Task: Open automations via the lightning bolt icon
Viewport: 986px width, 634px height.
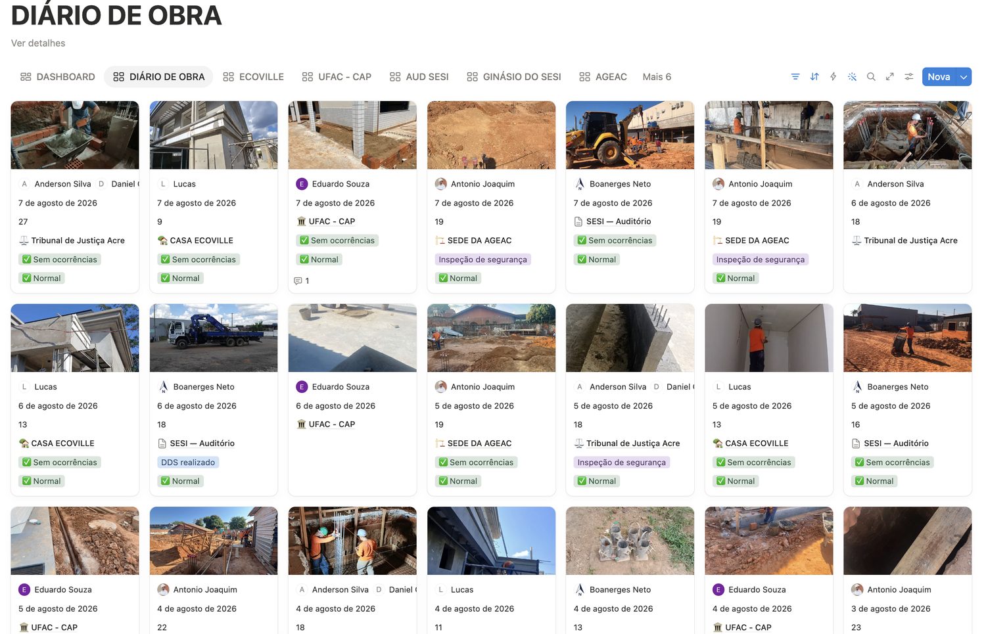Action: [833, 77]
